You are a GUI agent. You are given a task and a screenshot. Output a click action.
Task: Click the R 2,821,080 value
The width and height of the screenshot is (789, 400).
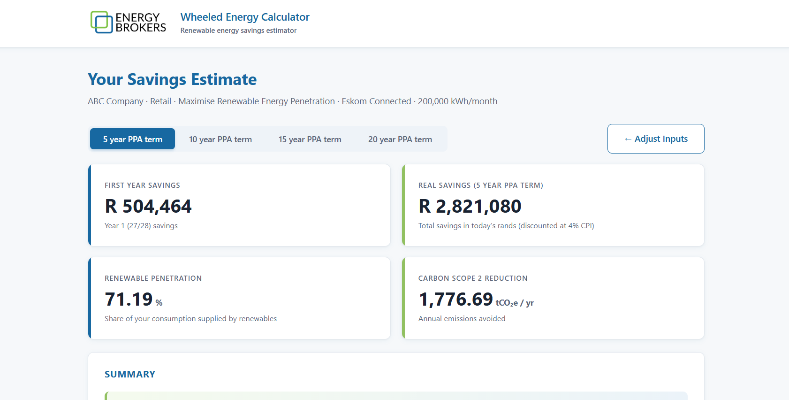click(470, 206)
